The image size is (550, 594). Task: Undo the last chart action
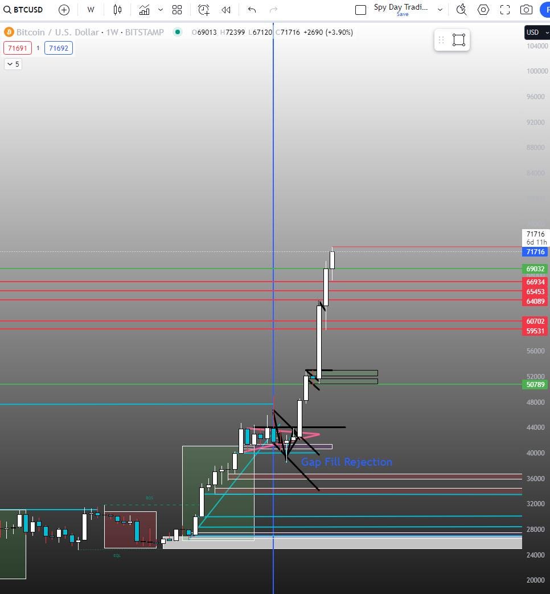[251, 10]
